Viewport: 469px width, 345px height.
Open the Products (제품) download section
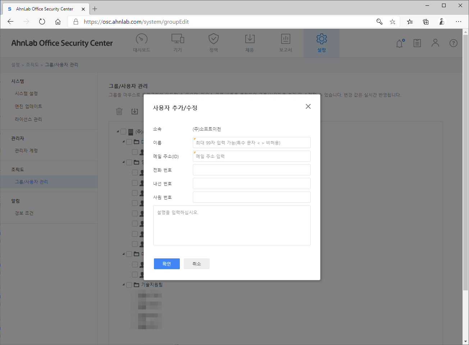(250, 43)
